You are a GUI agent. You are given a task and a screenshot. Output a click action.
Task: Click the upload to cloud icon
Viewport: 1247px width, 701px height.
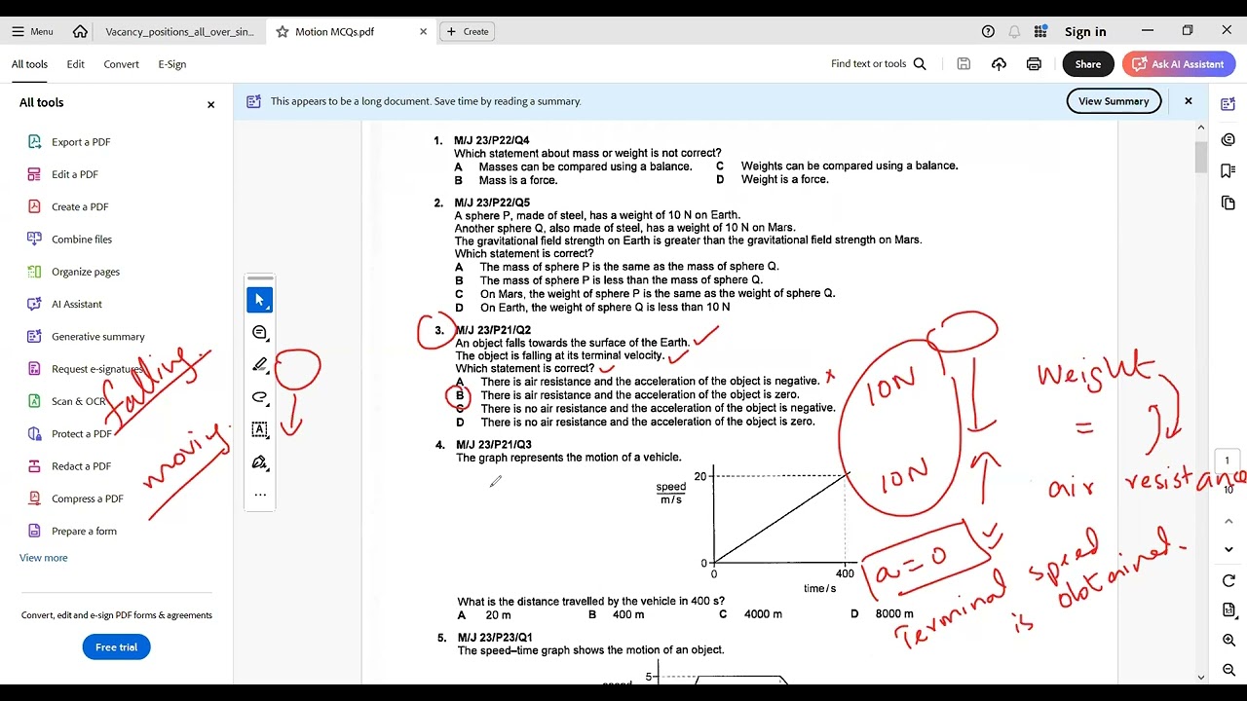[x=999, y=64]
